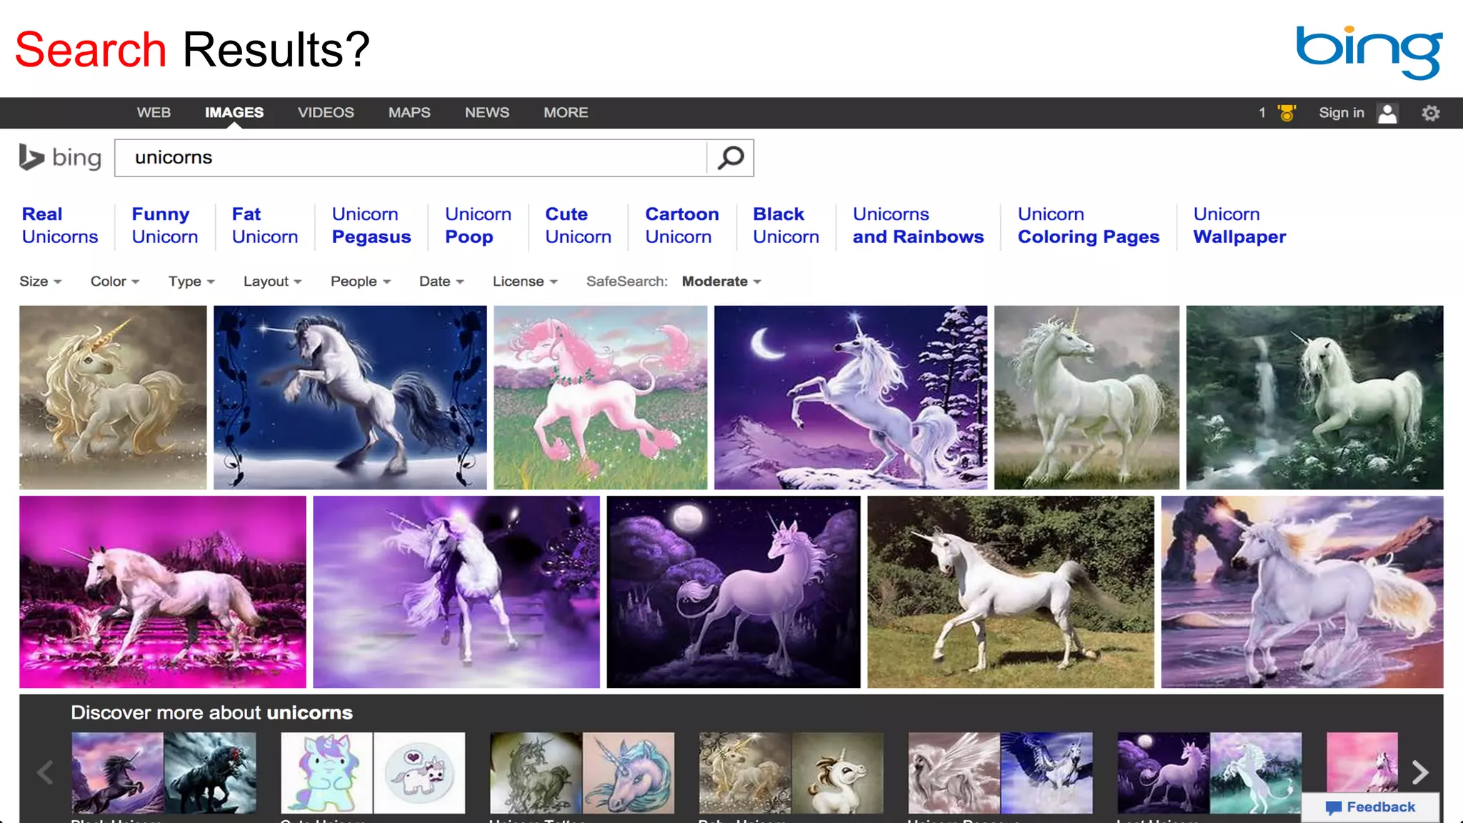Open the MORE menu

click(566, 113)
